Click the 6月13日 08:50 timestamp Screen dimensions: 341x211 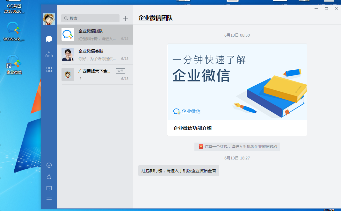click(x=237, y=35)
